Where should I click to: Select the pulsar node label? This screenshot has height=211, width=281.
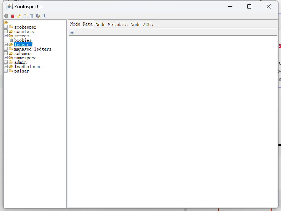pyautogui.click(x=21, y=71)
